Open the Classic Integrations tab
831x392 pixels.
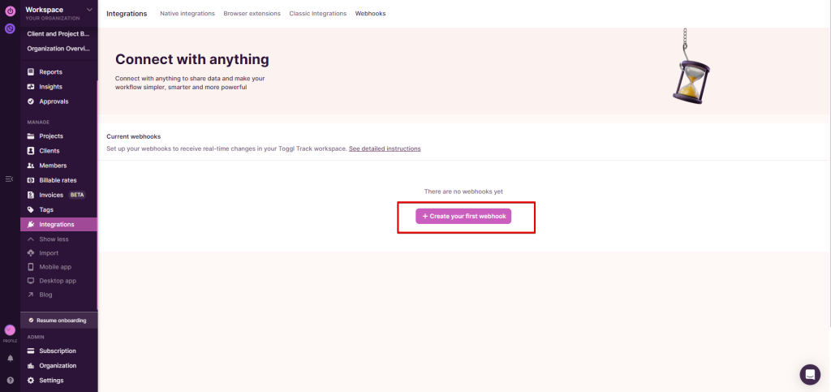tap(317, 14)
